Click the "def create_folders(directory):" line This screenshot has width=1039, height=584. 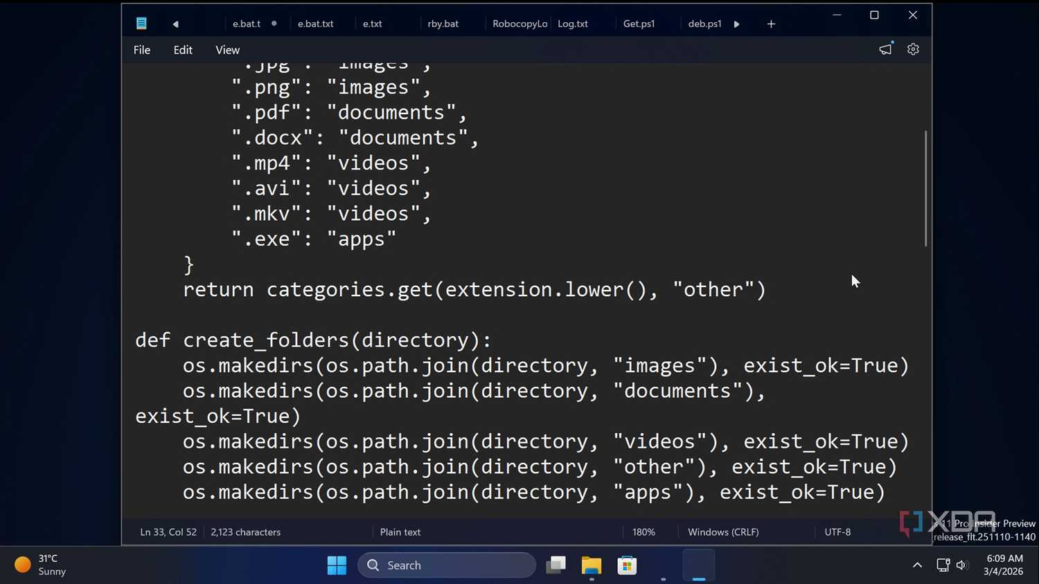coord(313,340)
